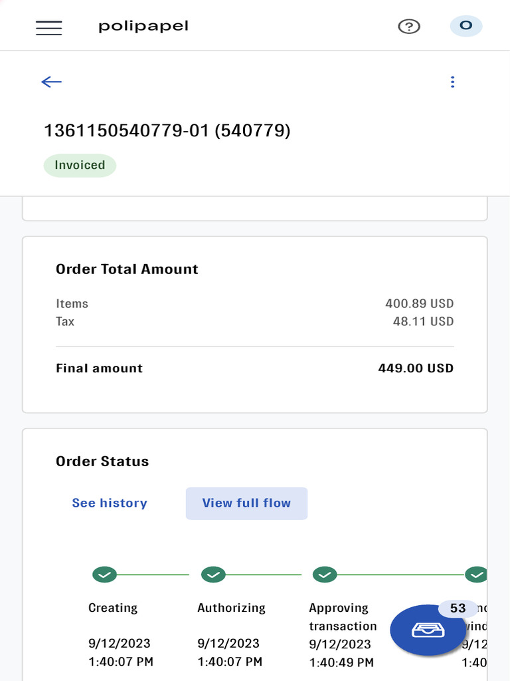Viewport: 510px width, 681px height.
Task: Go back using the left arrow
Action: point(51,82)
